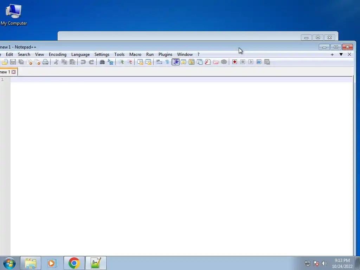Click the Close document toolbar icon

30,62
